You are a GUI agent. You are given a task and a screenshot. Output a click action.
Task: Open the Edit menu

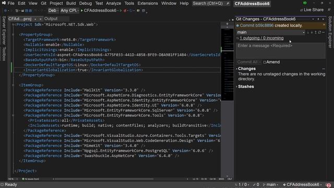point(21,4)
